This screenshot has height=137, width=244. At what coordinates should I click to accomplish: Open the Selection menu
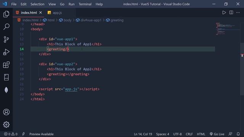click(37, 4)
